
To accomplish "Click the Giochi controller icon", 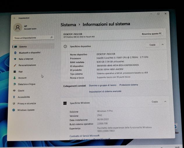I will [x=14, y=90].
